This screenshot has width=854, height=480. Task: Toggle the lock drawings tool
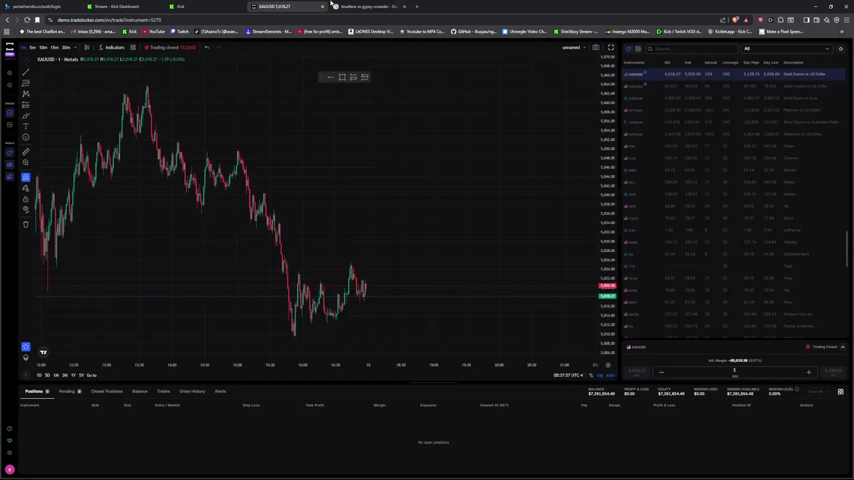(x=25, y=199)
